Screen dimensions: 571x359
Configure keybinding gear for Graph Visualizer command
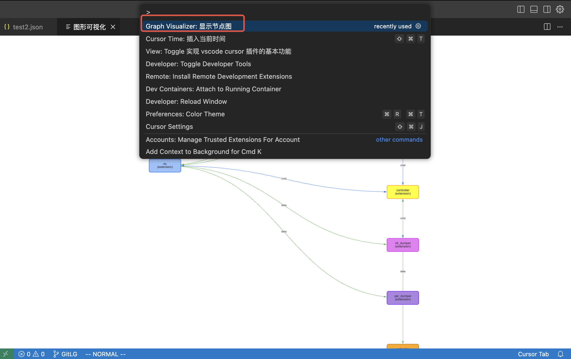[x=418, y=26]
